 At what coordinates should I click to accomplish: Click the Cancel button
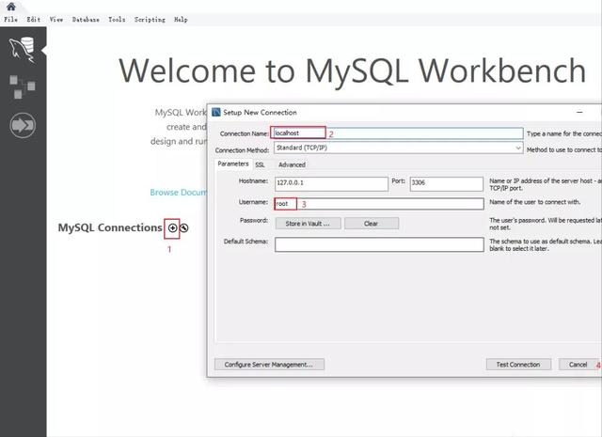578,364
